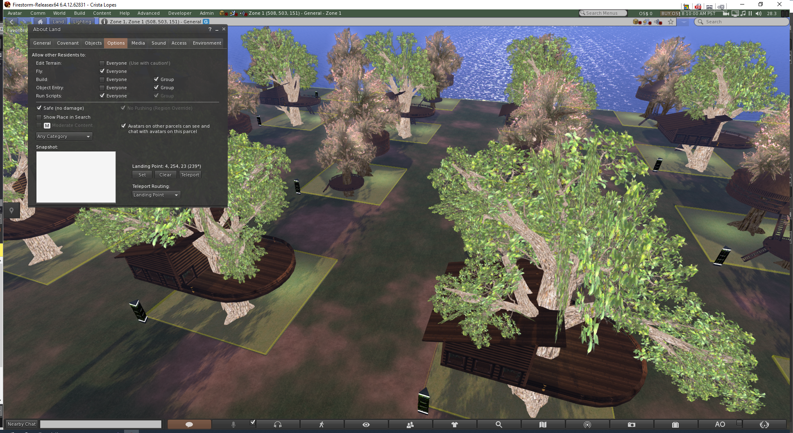The image size is (793, 433).
Task: Open the world map toolbar button
Action: click(543, 424)
